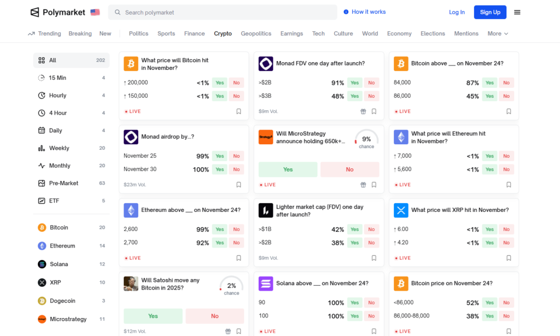Click the Polymarket logo

[x=58, y=12]
